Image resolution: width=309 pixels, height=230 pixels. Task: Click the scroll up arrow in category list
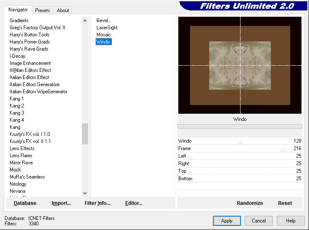point(85,20)
